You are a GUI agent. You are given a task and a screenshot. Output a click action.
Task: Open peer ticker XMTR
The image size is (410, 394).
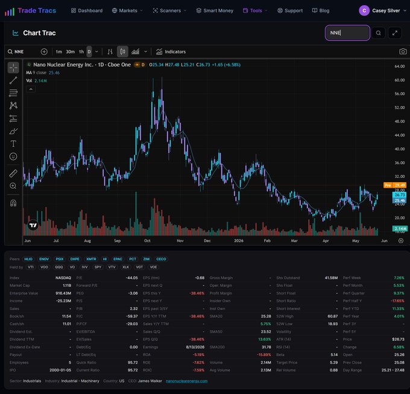coord(91,259)
